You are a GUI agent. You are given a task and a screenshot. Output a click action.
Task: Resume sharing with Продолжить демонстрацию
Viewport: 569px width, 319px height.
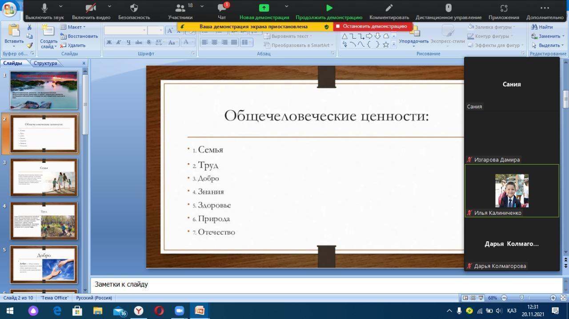coord(329,11)
